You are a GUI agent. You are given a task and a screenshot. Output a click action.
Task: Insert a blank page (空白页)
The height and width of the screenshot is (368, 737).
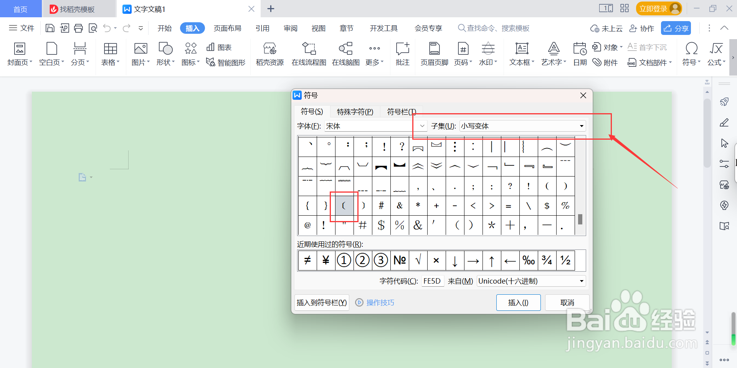pyautogui.click(x=51, y=54)
